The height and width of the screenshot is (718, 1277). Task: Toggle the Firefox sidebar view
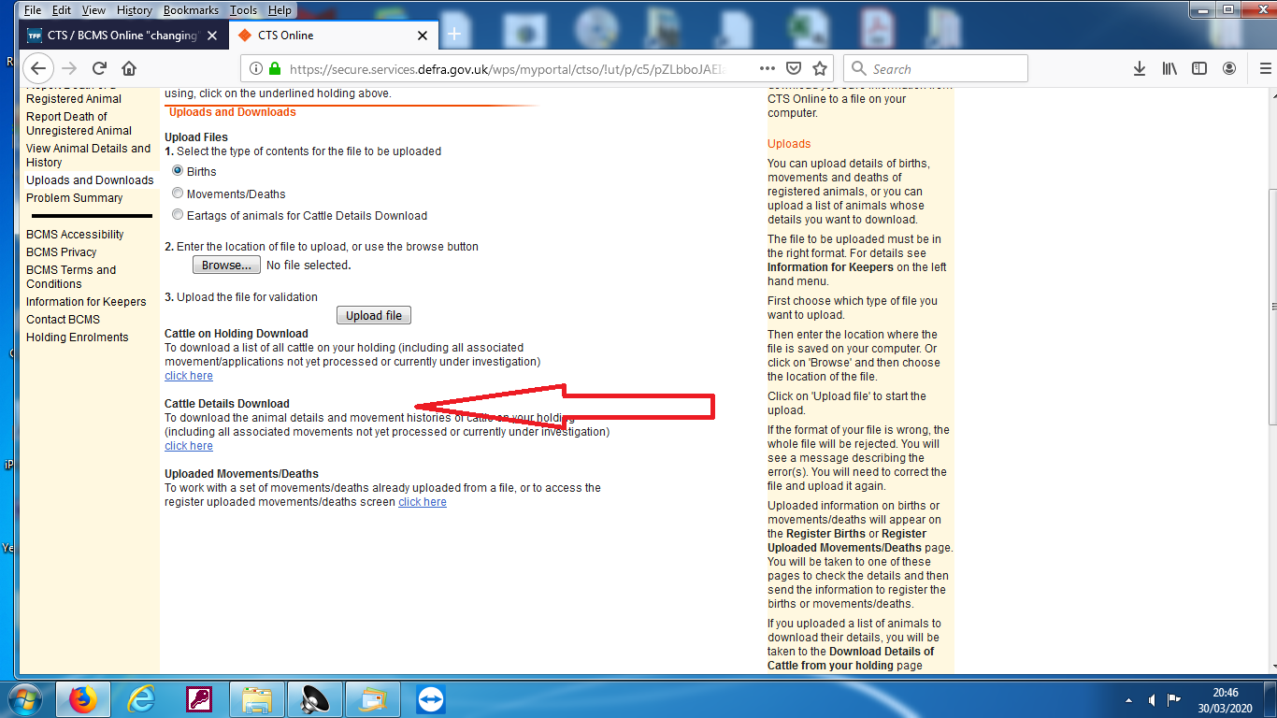point(1199,68)
